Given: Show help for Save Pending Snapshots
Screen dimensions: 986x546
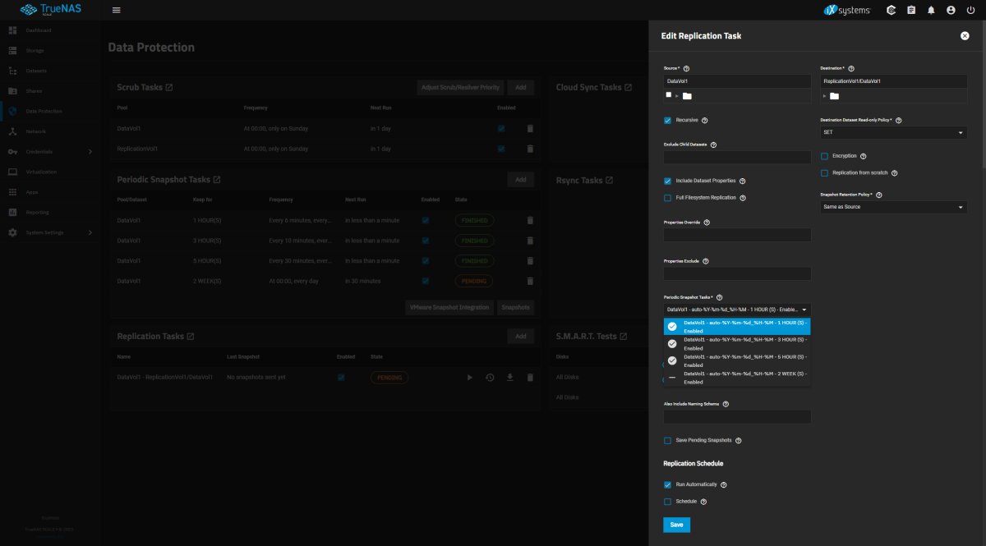Looking at the screenshot, I should point(738,441).
